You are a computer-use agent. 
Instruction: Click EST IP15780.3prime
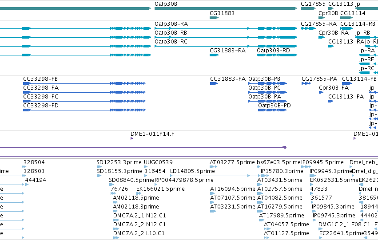tap(282, 171)
